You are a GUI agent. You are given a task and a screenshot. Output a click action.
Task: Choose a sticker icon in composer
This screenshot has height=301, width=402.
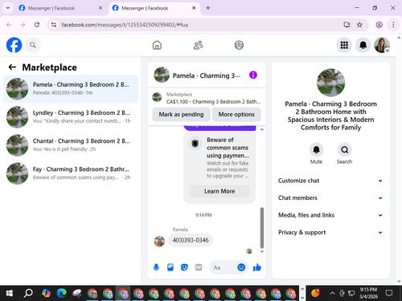184,267
